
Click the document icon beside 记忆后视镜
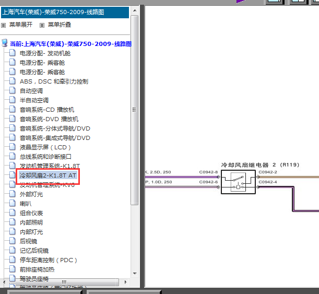click(x=13, y=250)
